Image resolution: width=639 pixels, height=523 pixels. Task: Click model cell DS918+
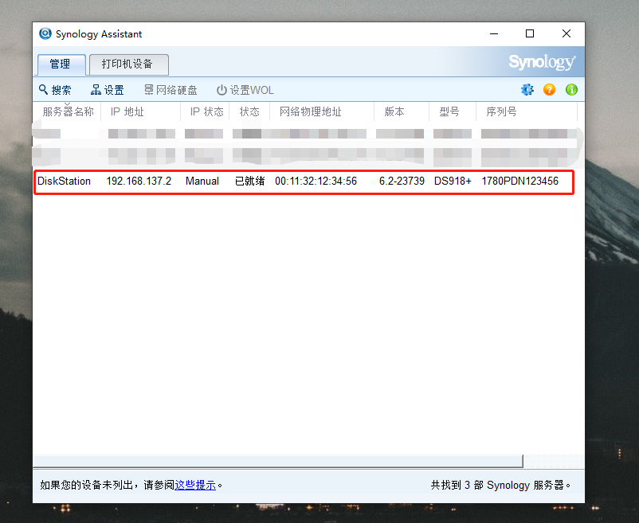(453, 181)
